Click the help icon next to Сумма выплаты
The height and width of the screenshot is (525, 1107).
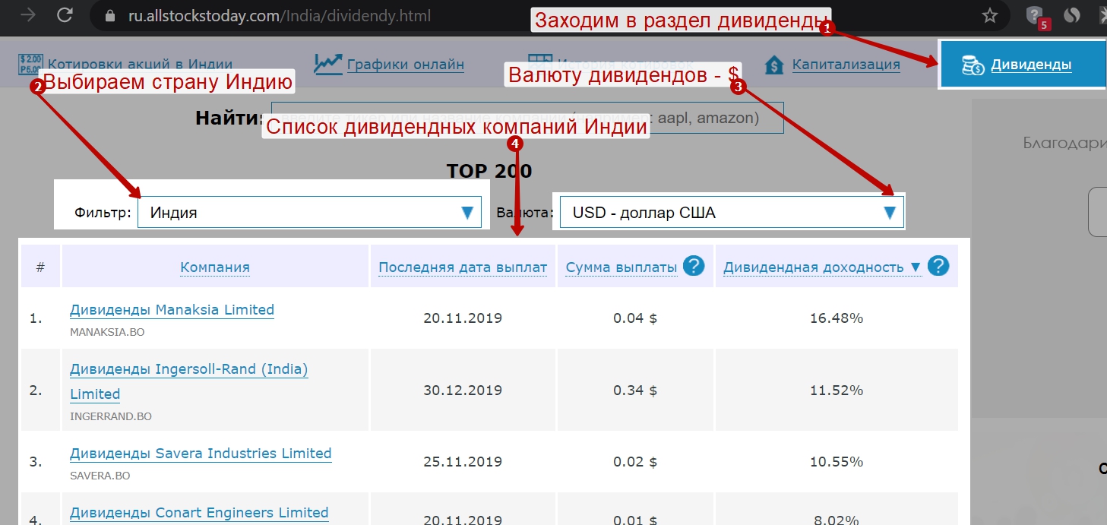point(693,267)
